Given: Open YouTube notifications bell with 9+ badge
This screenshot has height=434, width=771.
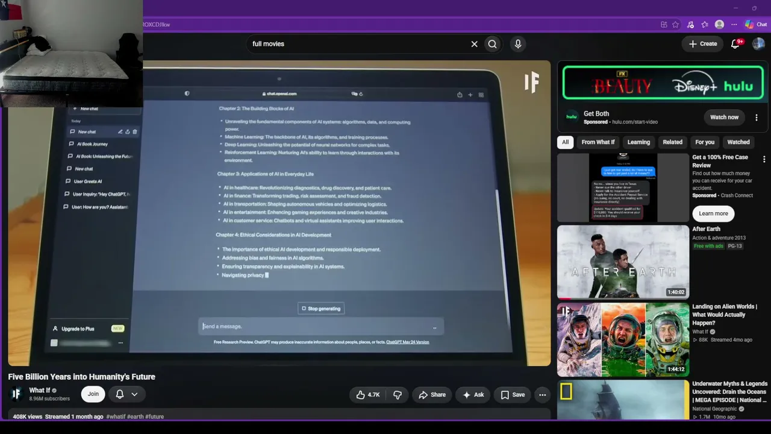Looking at the screenshot, I should coord(736,44).
